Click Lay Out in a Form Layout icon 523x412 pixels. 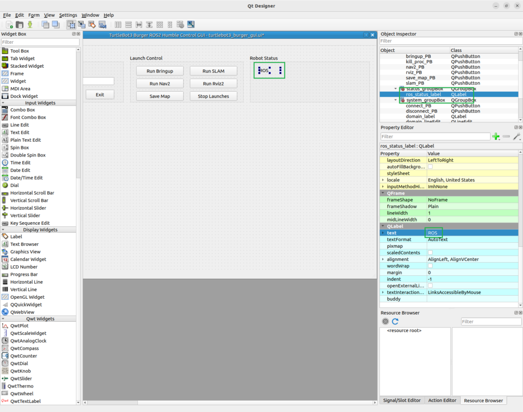click(x=170, y=24)
